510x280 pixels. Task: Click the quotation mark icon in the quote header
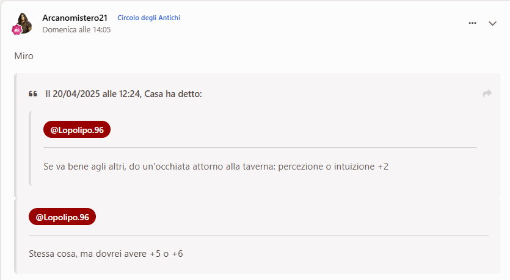[x=33, y=94]
